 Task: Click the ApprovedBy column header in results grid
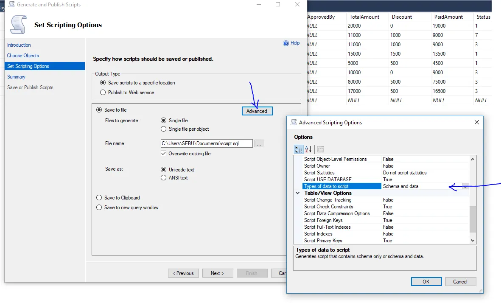[326, 17]
